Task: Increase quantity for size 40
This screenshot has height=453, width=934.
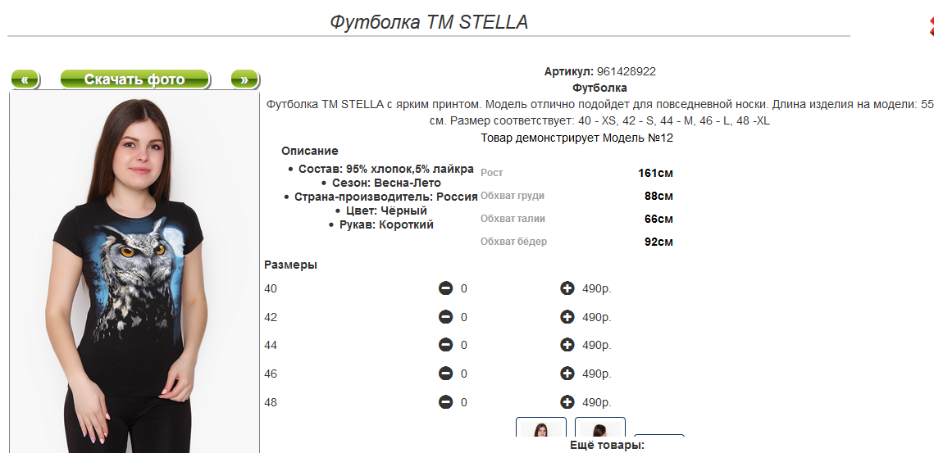Action: tap(567, 288)
